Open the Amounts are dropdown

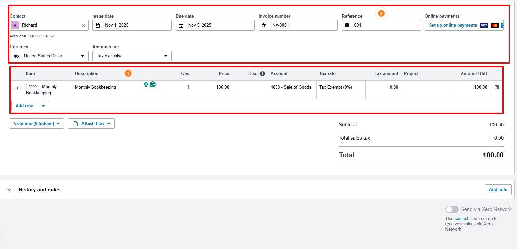(x=166, y=56)
